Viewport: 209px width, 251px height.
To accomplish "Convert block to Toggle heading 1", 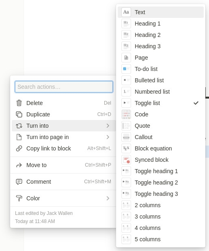I will 161,171.
